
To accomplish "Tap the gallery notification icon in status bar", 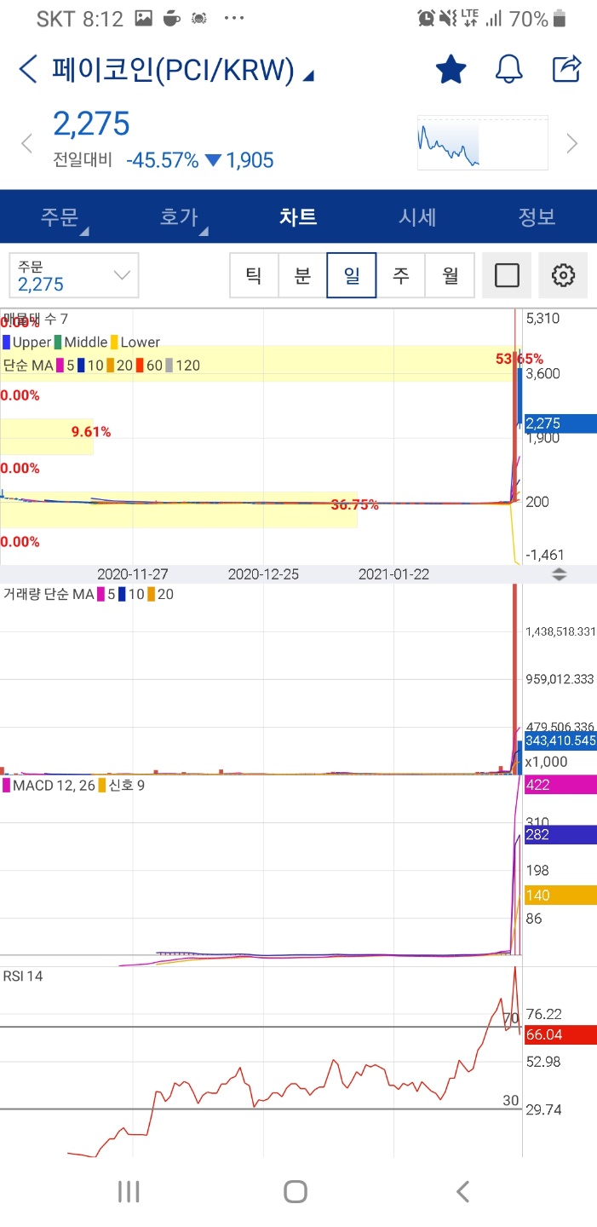I will [144, 18].
